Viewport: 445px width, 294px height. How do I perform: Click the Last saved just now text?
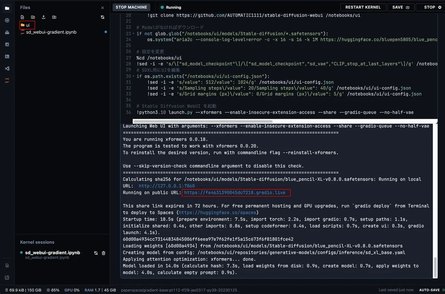tap(396, 290)
